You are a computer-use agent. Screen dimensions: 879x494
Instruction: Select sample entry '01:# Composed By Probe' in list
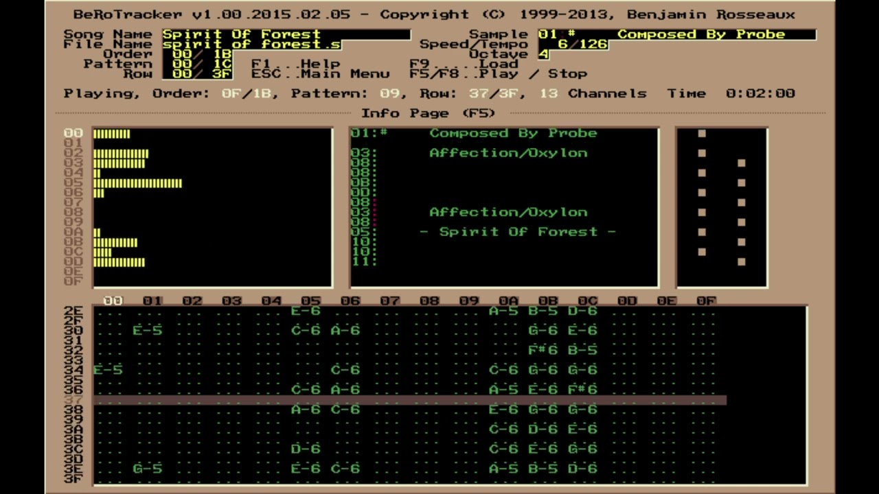coord(474,133)
